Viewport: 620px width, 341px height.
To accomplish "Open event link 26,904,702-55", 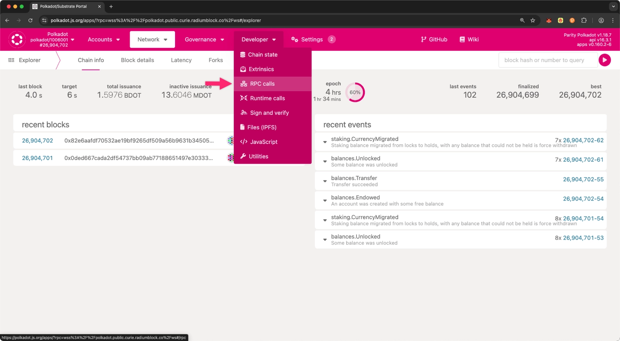I will click(583, 179).
